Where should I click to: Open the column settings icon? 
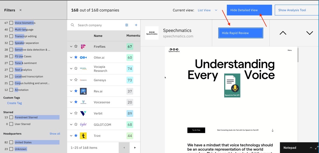point(127,25)
